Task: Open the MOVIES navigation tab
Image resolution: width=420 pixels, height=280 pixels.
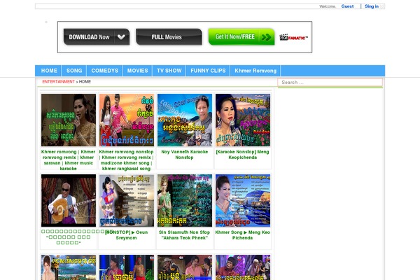Action: (137, 71)
